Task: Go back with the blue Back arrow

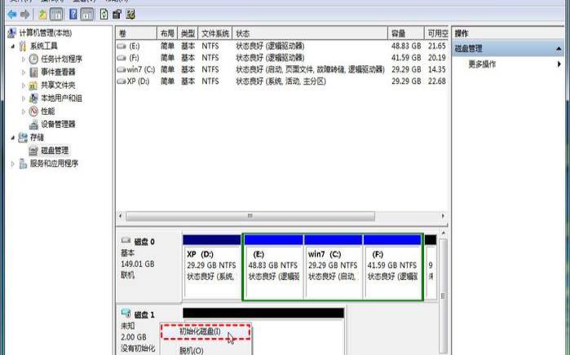Action: [x=12, y=15]
